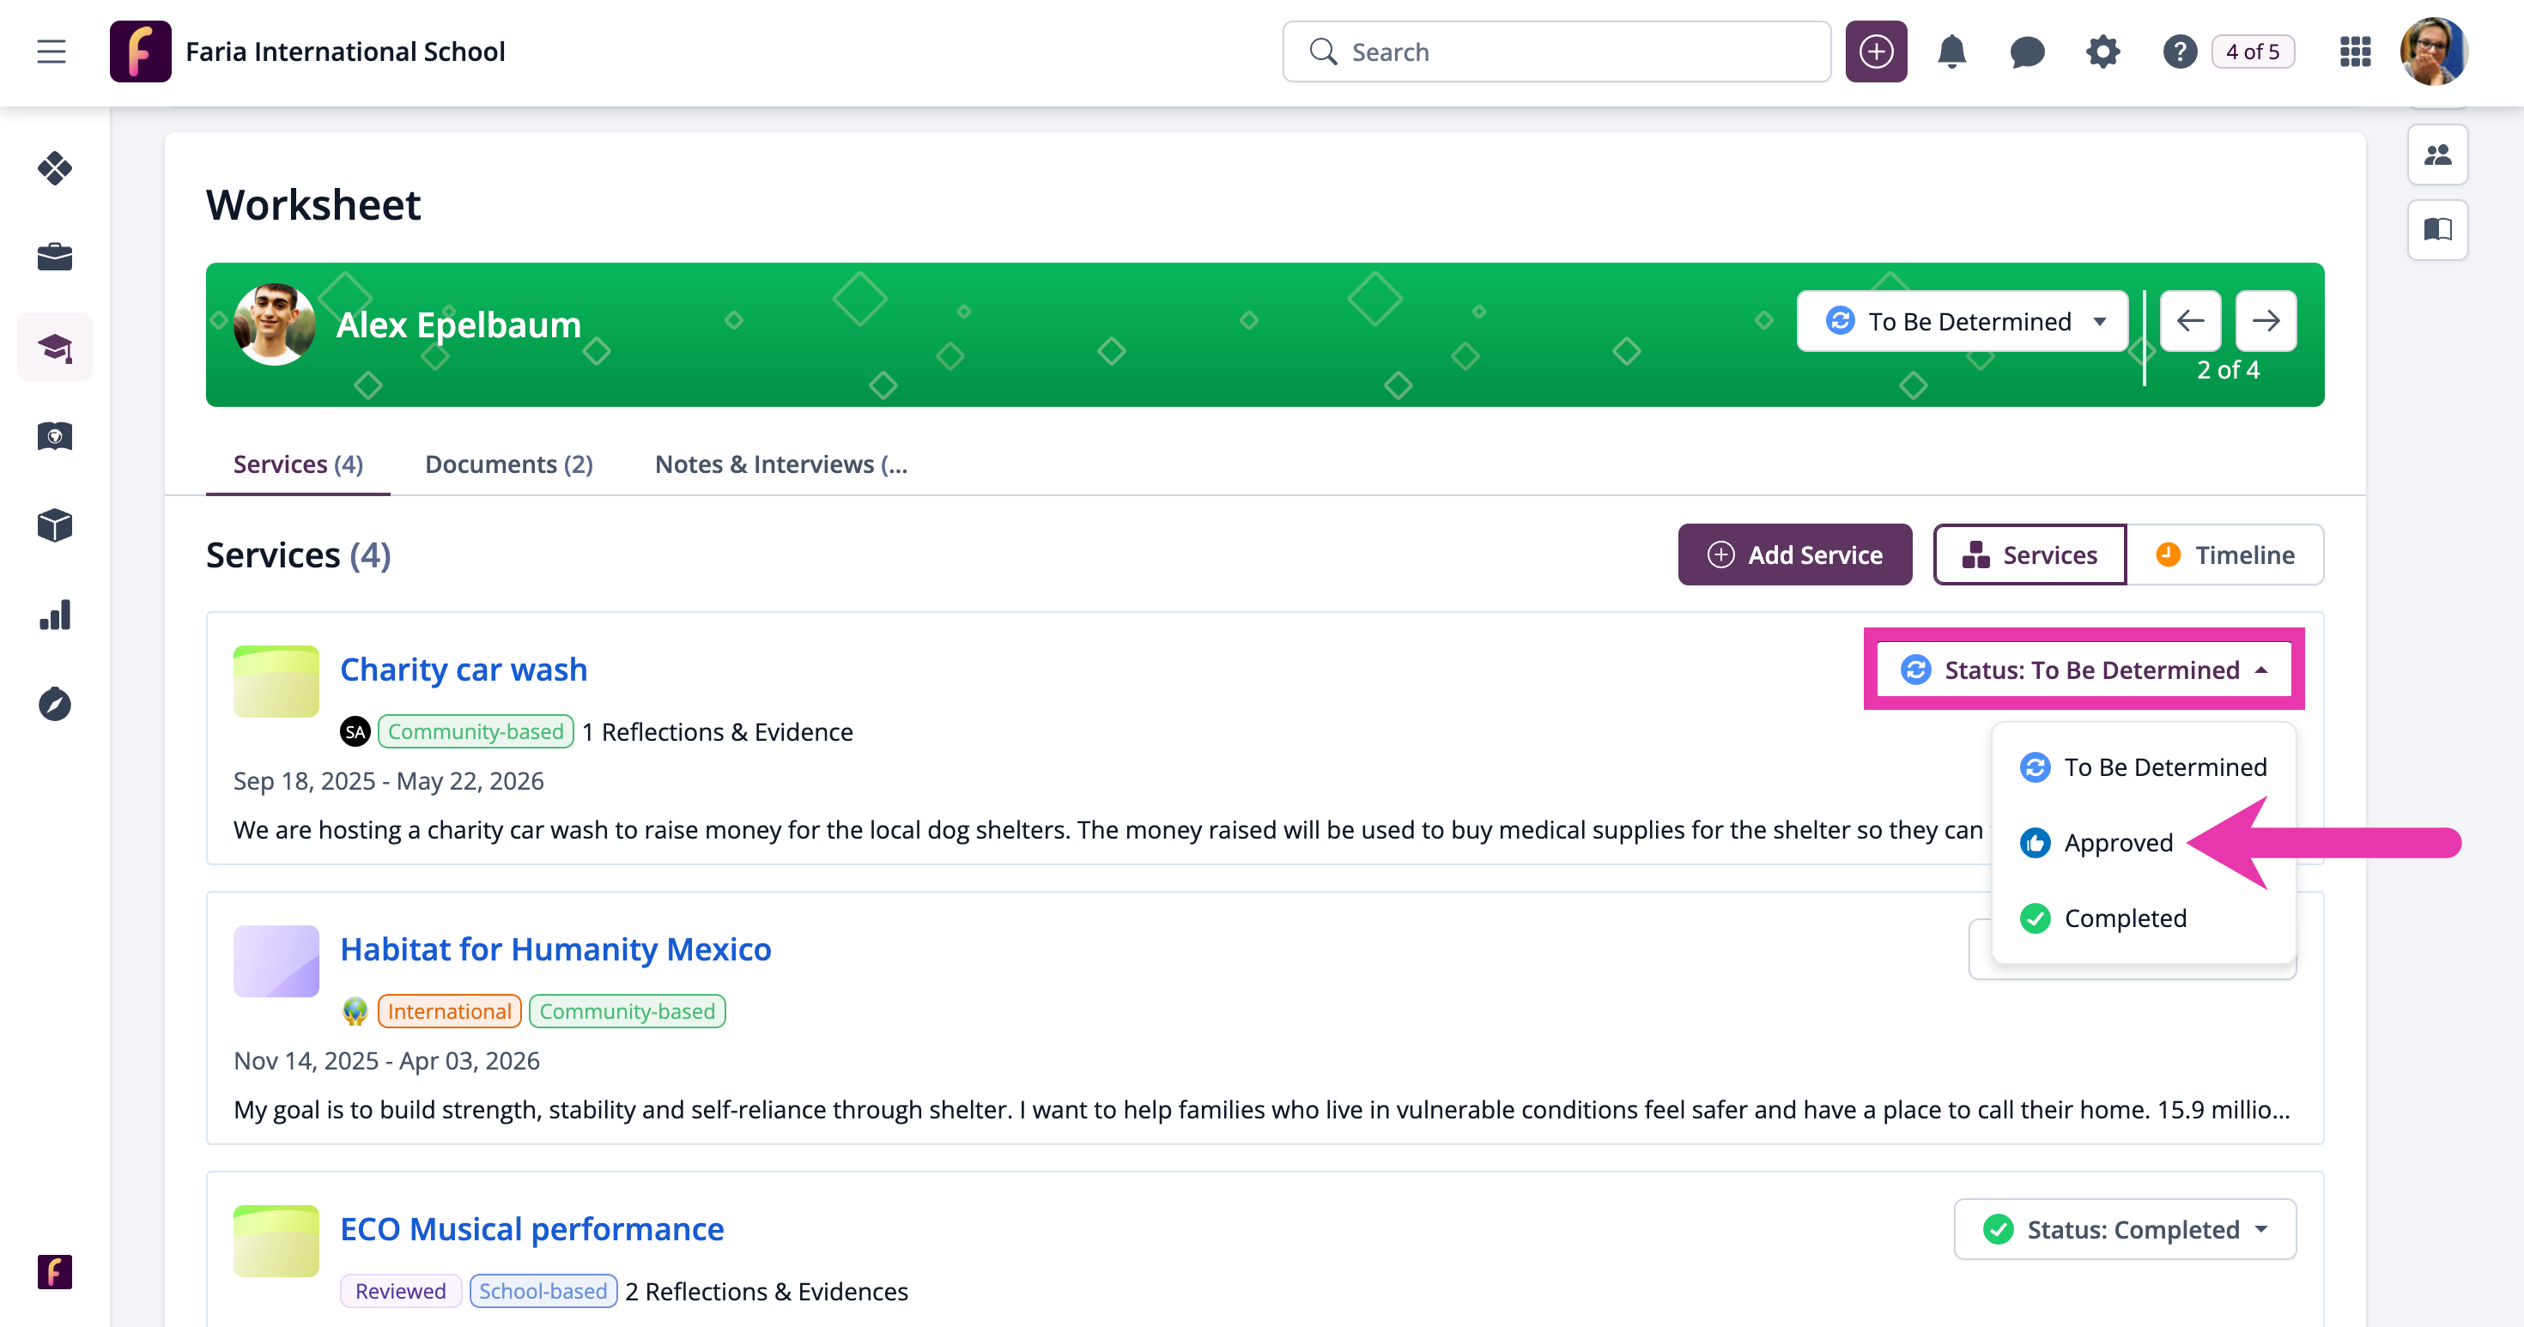Click the Alex Epelbaum name
The image size is (2524, 1327).
click(458, 324)
